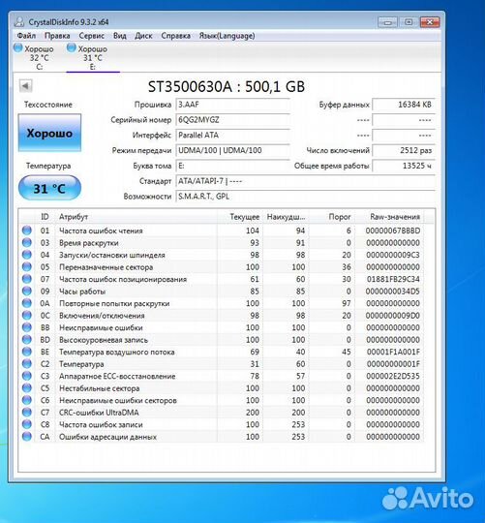Click raw value 01881FB29C34
485x523 pixels.
[x=393, y=279]
